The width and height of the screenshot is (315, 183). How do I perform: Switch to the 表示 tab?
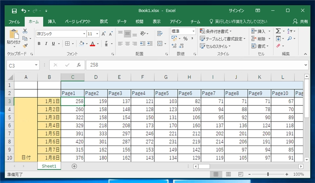pos(157,22)
